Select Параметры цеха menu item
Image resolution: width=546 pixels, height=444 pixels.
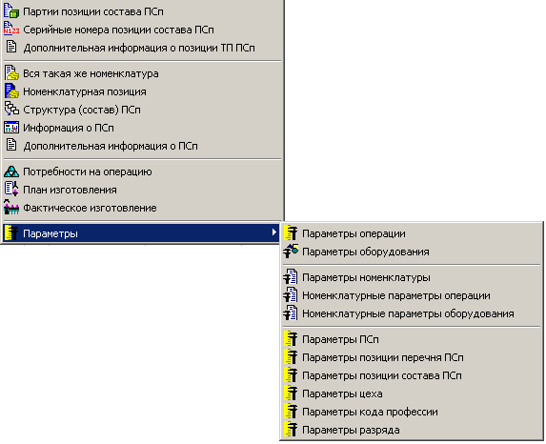(411, 394)
